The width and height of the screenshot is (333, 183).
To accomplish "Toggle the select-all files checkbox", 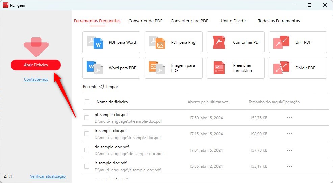I will pos(87,102).
